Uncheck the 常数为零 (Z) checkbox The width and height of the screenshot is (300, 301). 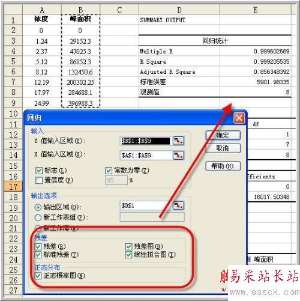109,171
